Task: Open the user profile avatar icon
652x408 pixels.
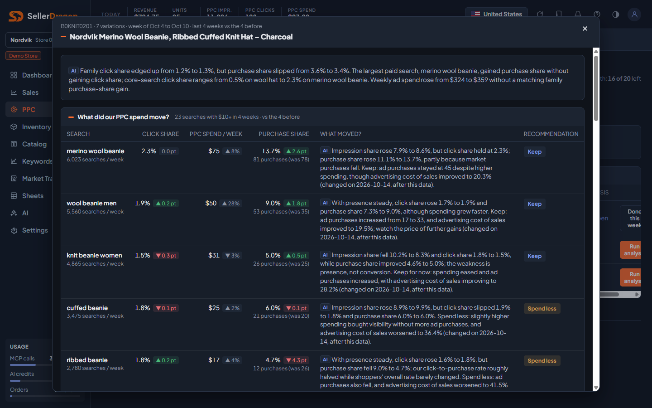Action: click(x=634, y=14)
